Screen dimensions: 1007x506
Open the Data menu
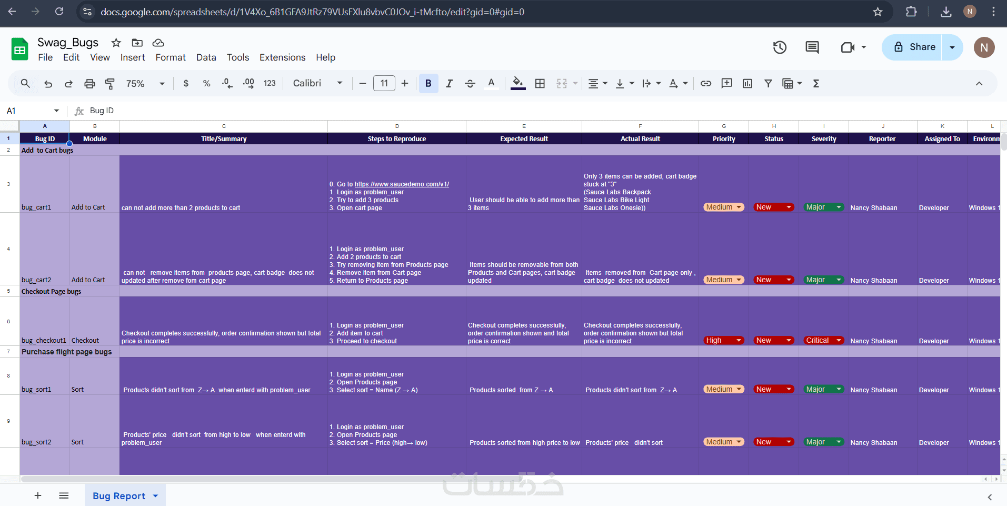[x=206, y=57]
